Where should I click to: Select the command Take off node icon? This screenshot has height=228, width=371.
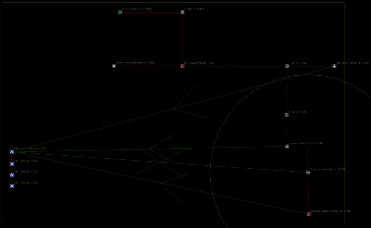[x=287, y=146]
